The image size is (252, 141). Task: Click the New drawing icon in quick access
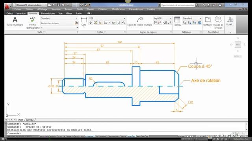(x=49, y=5)
